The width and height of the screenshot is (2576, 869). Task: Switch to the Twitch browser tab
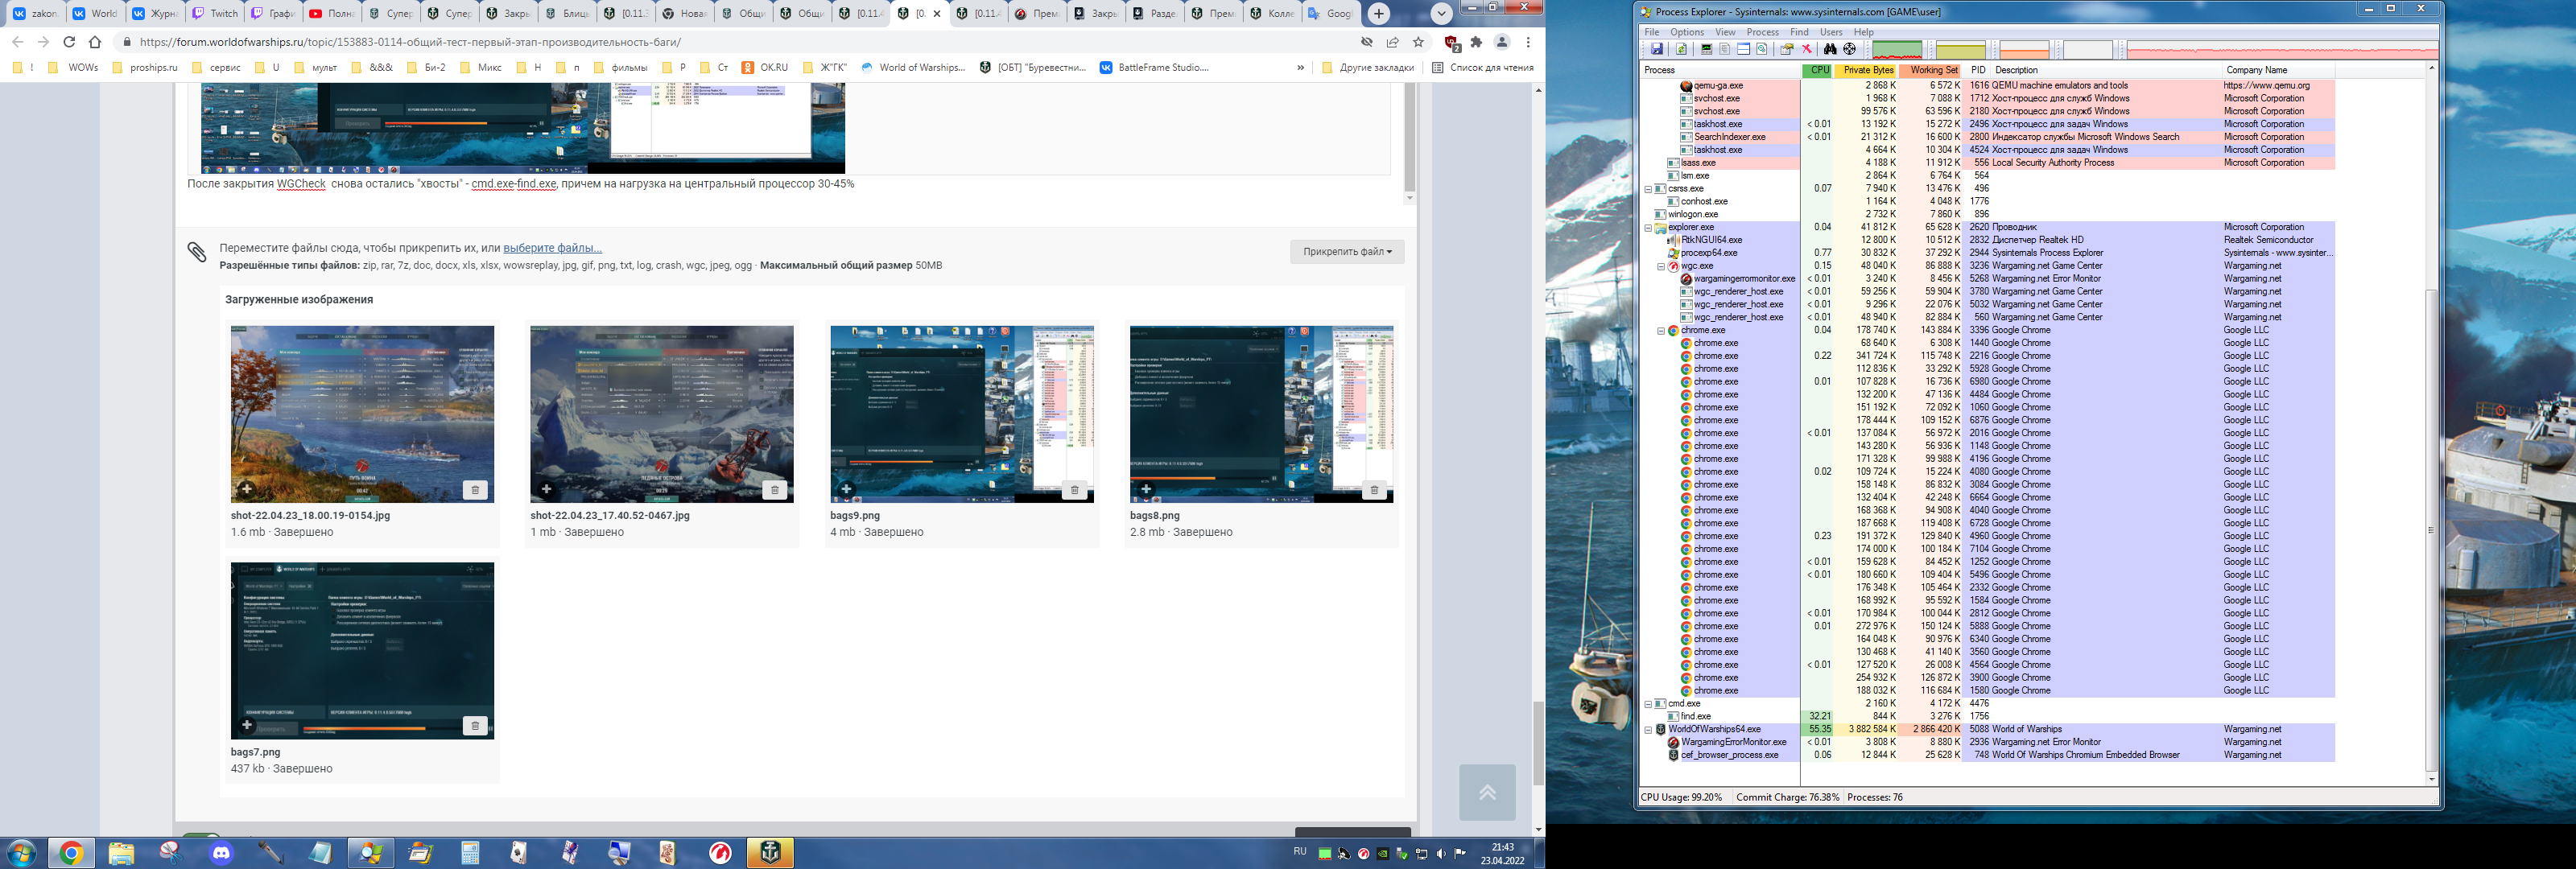coord(215,13)
